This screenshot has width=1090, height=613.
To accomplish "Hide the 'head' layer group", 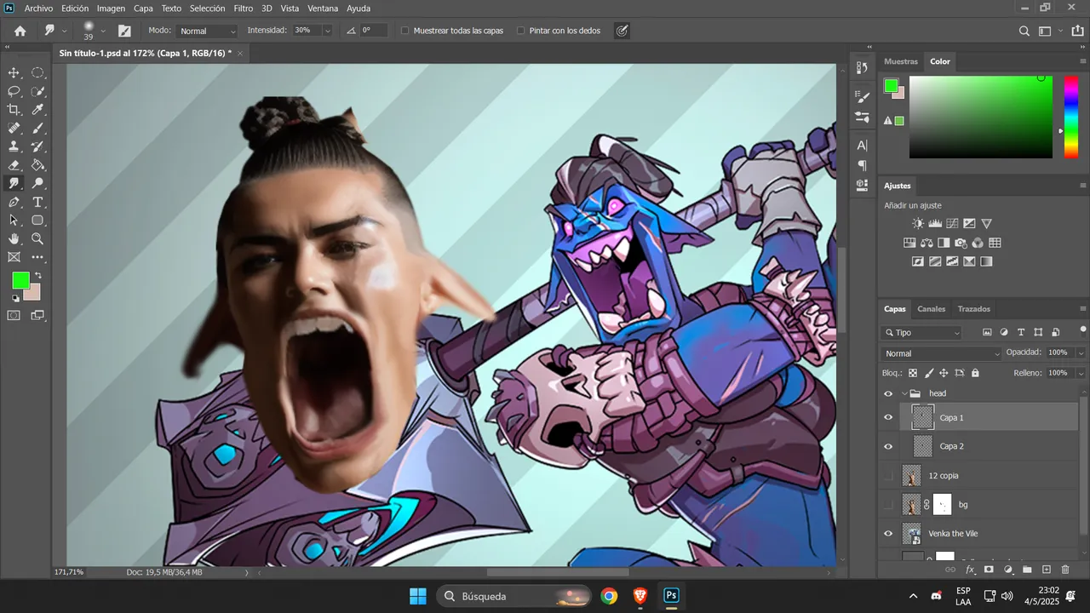I will tap(888, 394).
